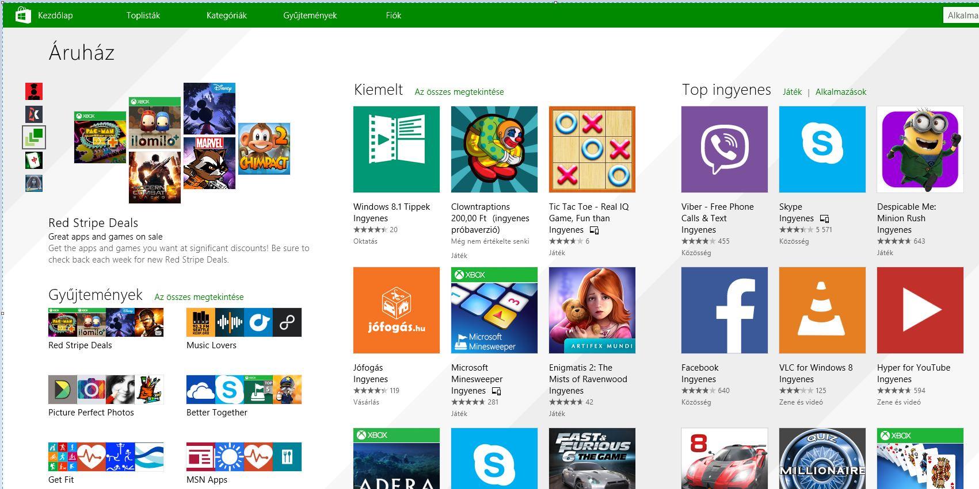Open the Viber app tile
This screenshot has width=979, height=489.
point(725,149)
